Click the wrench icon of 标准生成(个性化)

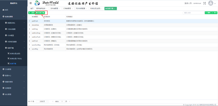[9, 58]
